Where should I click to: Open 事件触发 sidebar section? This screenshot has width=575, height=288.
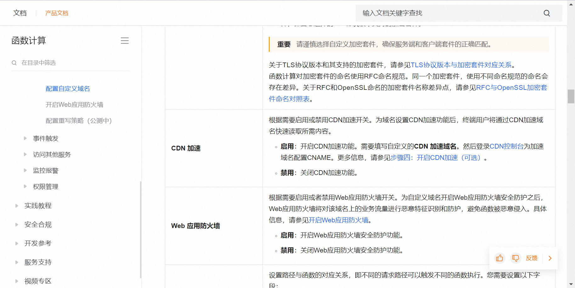[46, 139]
